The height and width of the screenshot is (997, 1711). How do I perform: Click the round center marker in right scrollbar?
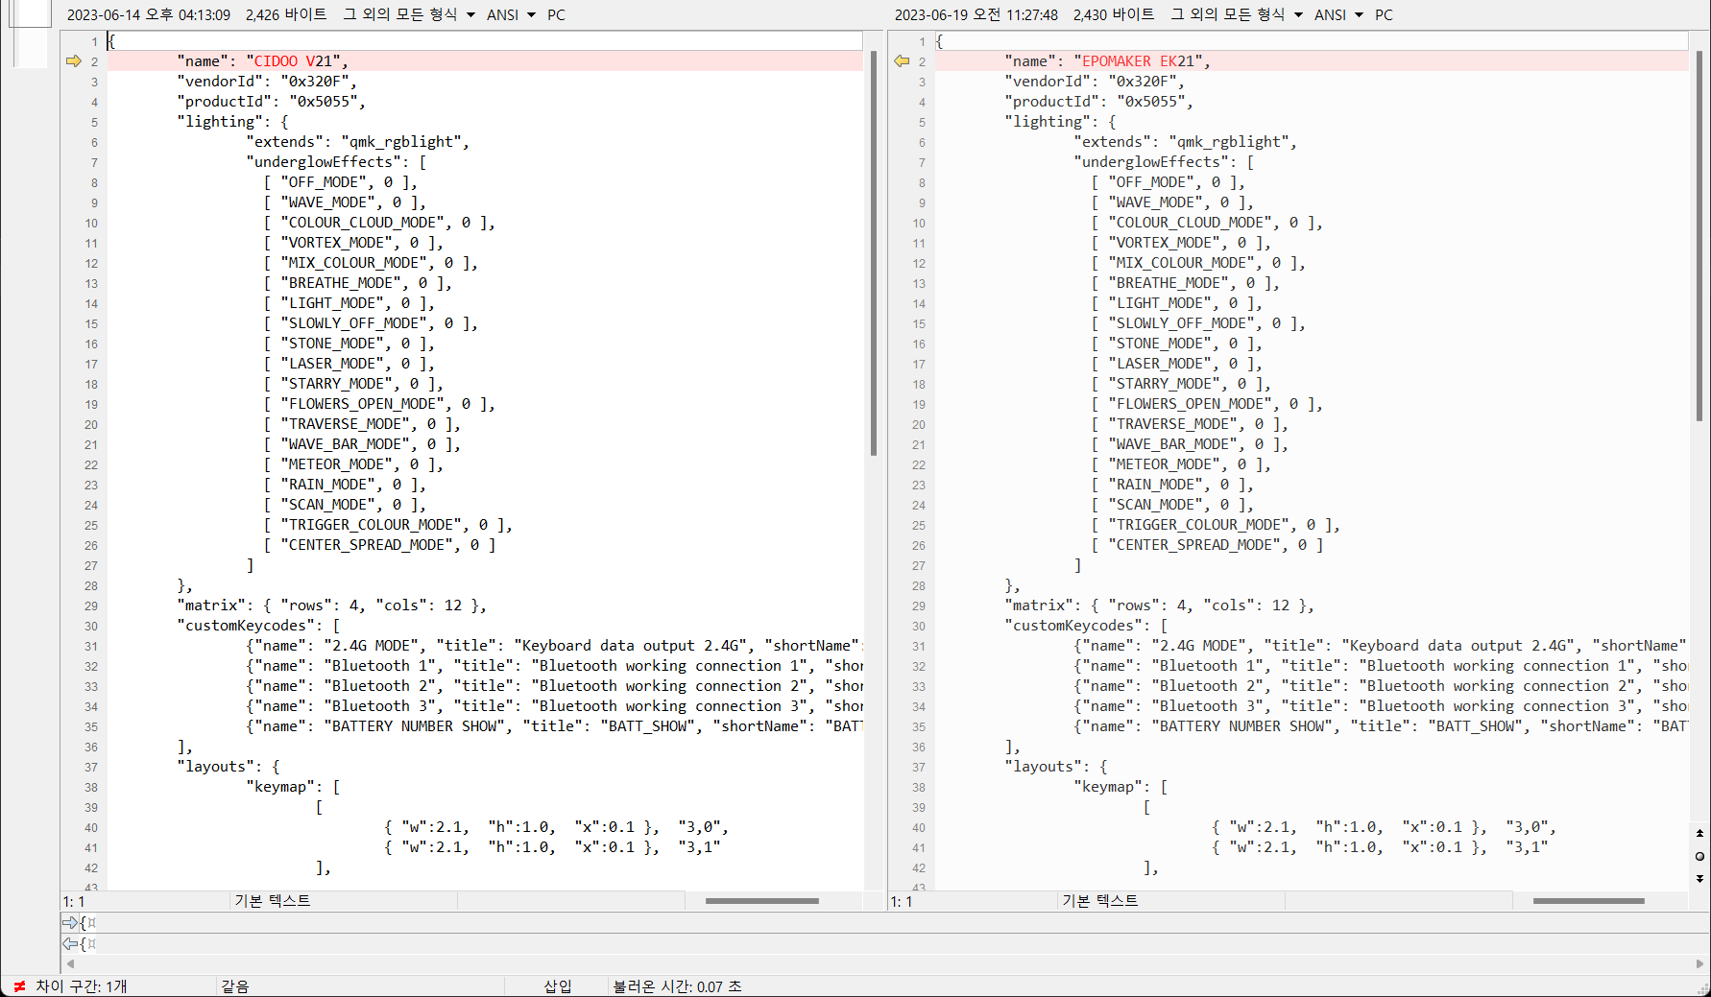coord(1699,856)
